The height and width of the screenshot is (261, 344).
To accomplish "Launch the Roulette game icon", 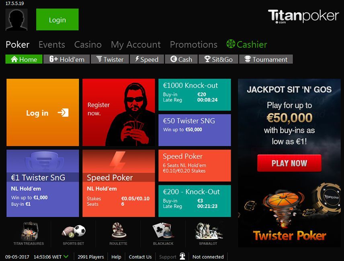I will (x=118, y=230).
